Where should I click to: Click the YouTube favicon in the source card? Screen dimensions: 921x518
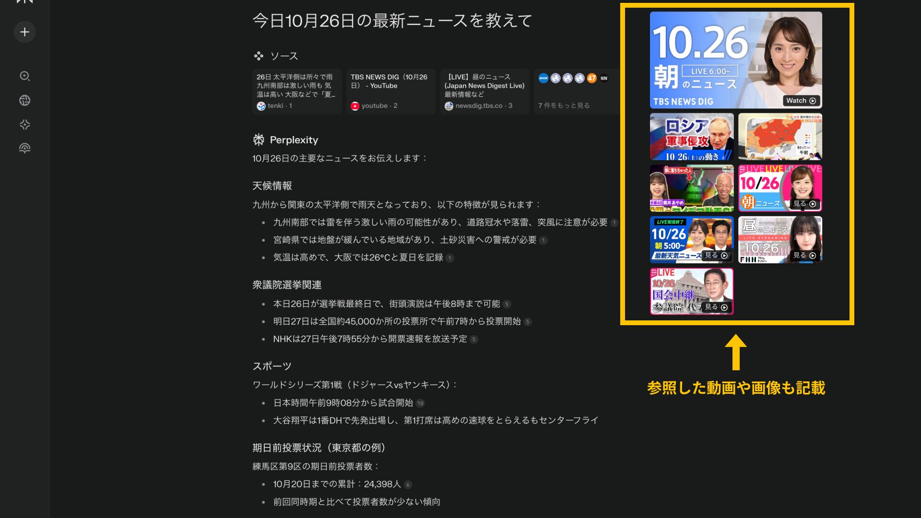pos(355,106)
